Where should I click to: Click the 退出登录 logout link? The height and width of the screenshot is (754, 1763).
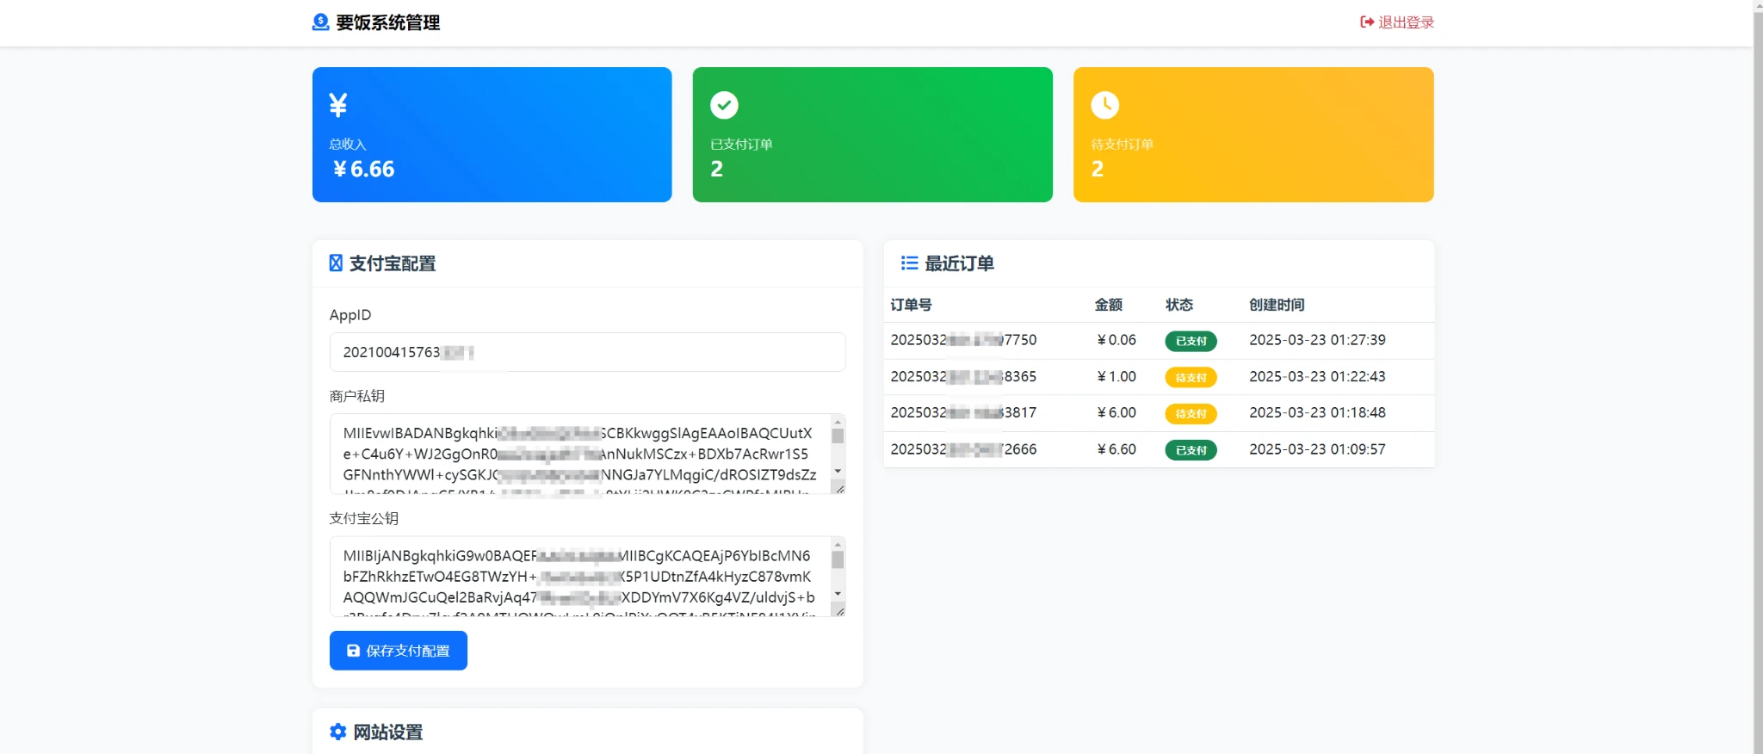(1396, 22)
